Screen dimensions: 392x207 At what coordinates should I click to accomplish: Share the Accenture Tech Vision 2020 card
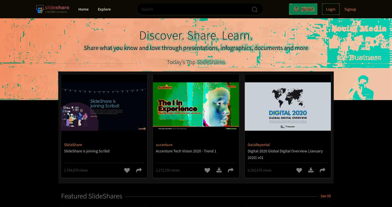tap(231, 170)
